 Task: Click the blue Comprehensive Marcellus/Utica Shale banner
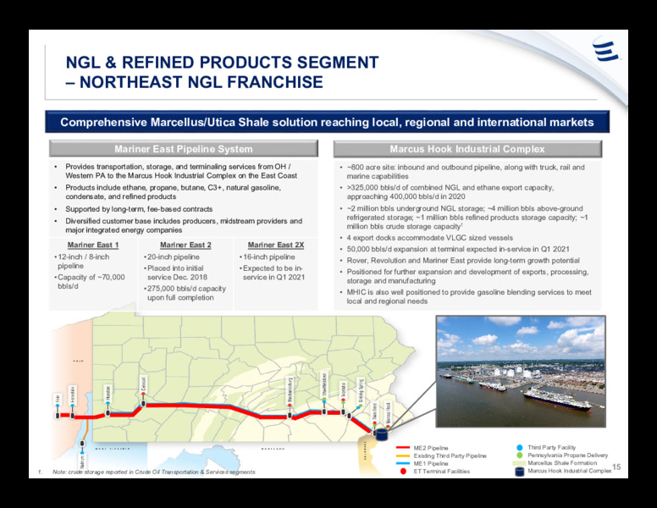tap(328, 122)
